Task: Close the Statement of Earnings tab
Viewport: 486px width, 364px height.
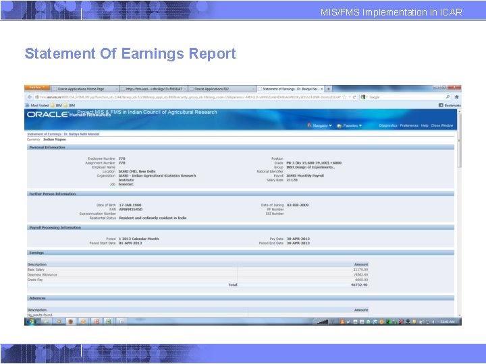Action: click(321, 89)
